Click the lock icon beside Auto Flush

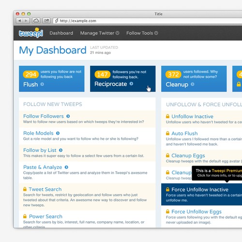tap(167, 133)
